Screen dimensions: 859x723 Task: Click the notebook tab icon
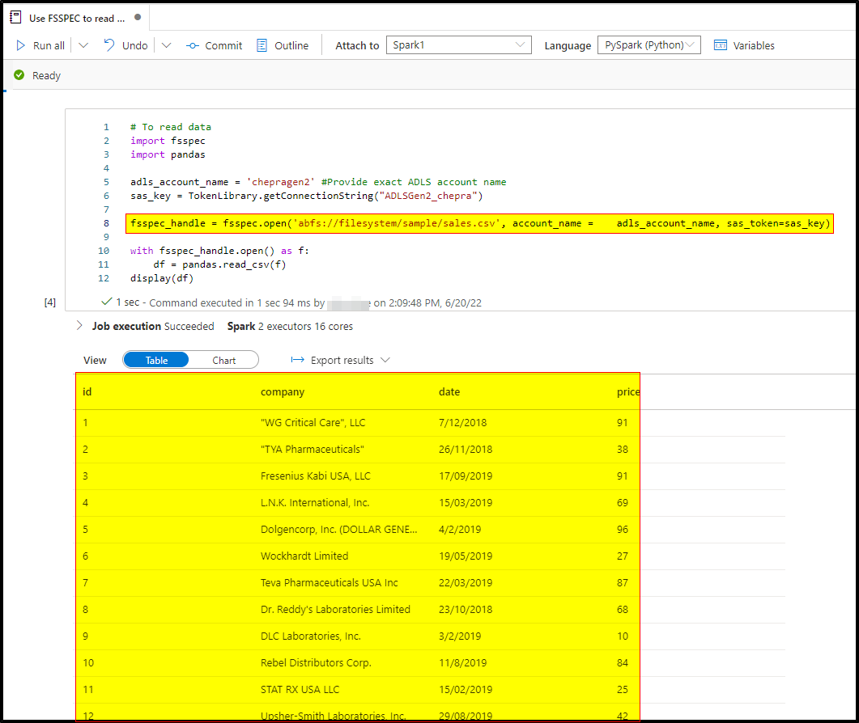point(15,18)
